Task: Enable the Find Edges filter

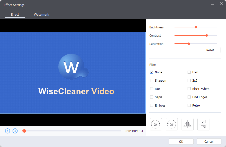Action: click(189, 97)
